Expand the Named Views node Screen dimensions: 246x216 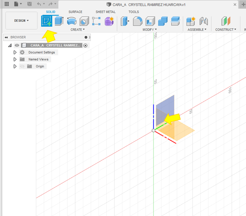15,59
